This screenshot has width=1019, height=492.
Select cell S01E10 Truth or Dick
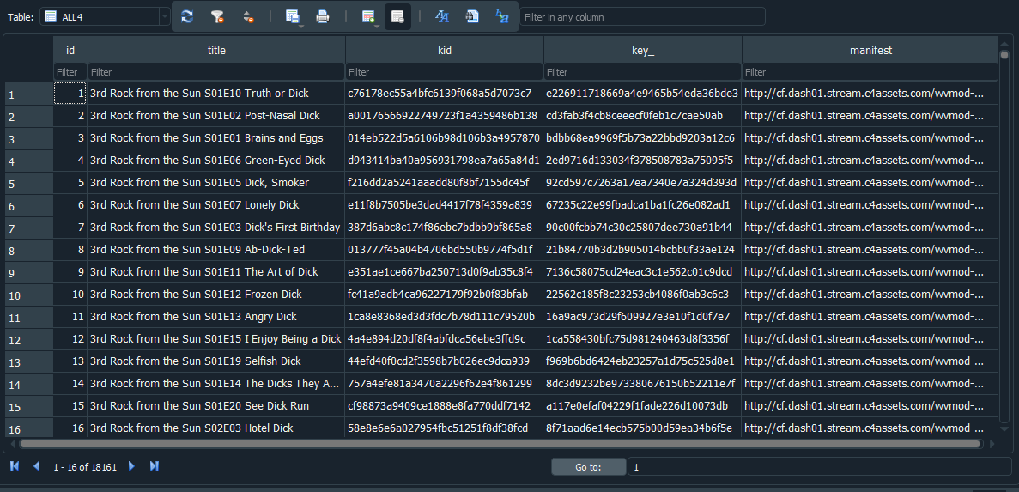216,94
